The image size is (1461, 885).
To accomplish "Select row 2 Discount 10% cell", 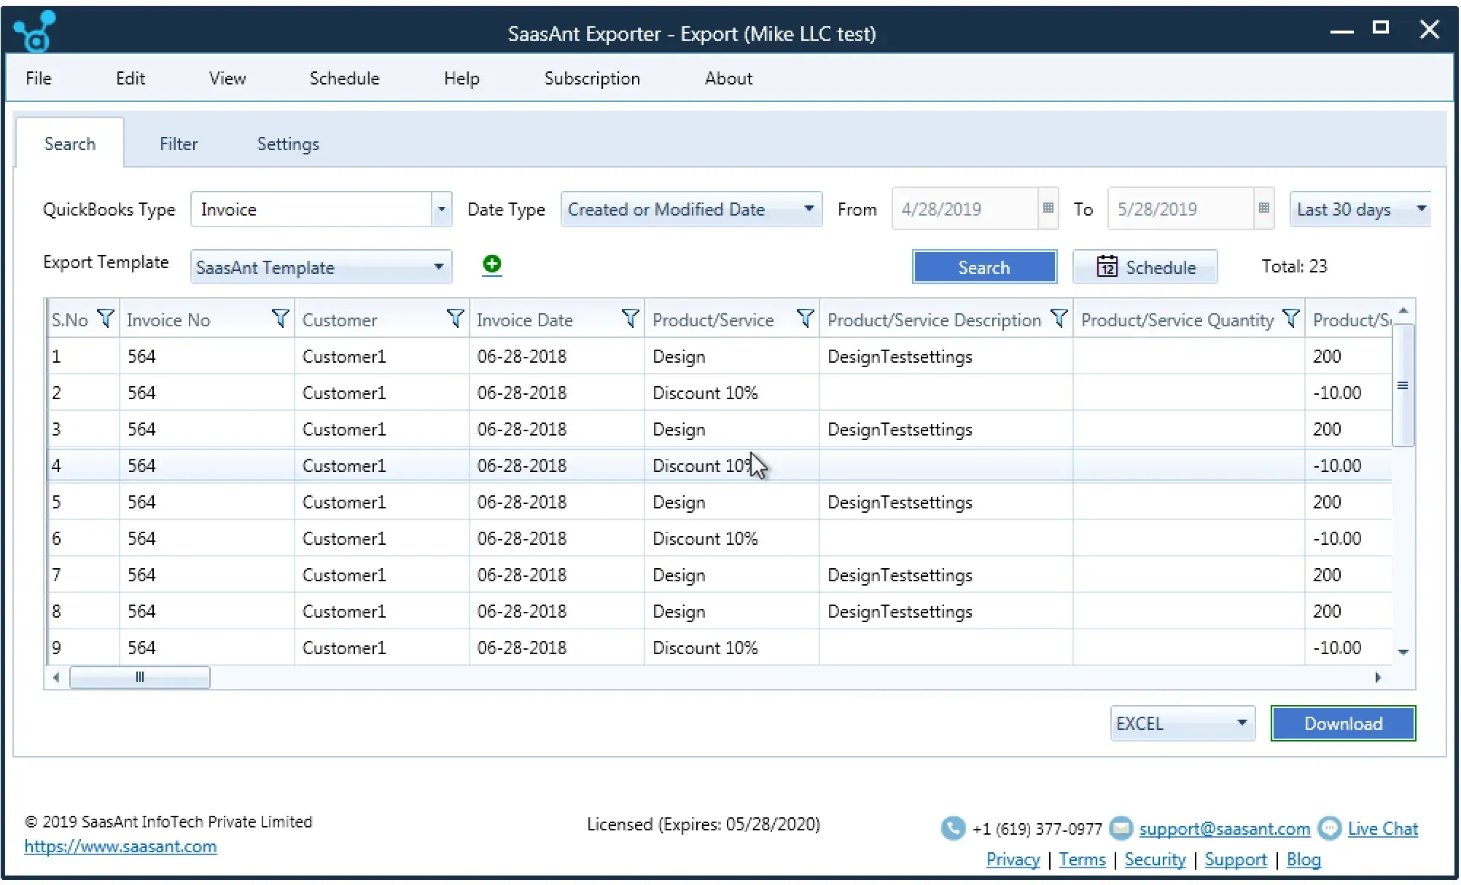I will [x=732, y=393].
